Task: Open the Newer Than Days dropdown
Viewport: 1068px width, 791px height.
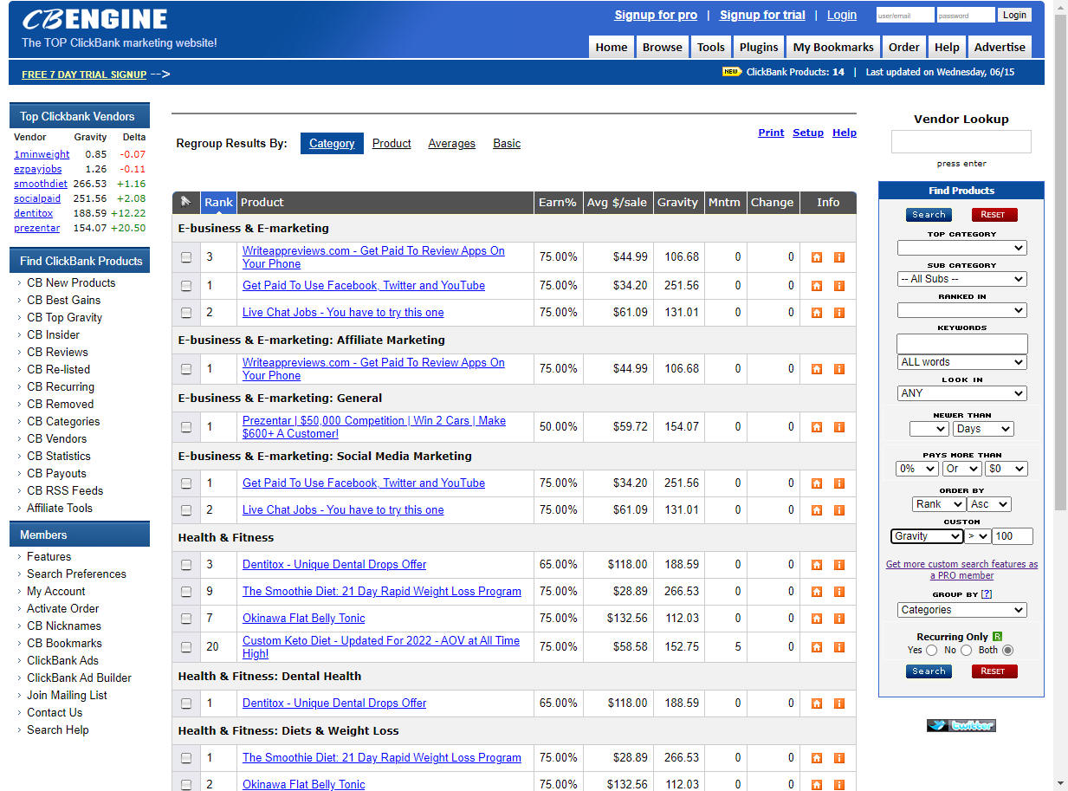Action: pos(982,429)
